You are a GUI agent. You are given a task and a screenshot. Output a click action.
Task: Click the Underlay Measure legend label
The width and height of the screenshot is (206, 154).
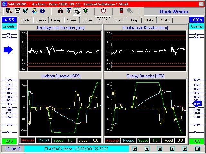[x=28, y=141]
